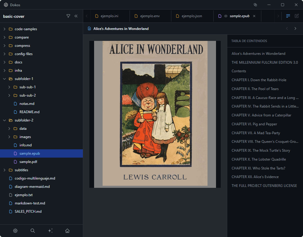This screenshot has height=237, width=303.
Task: Open the search panel
Action: pyautogui.click(x=33, y=230)
